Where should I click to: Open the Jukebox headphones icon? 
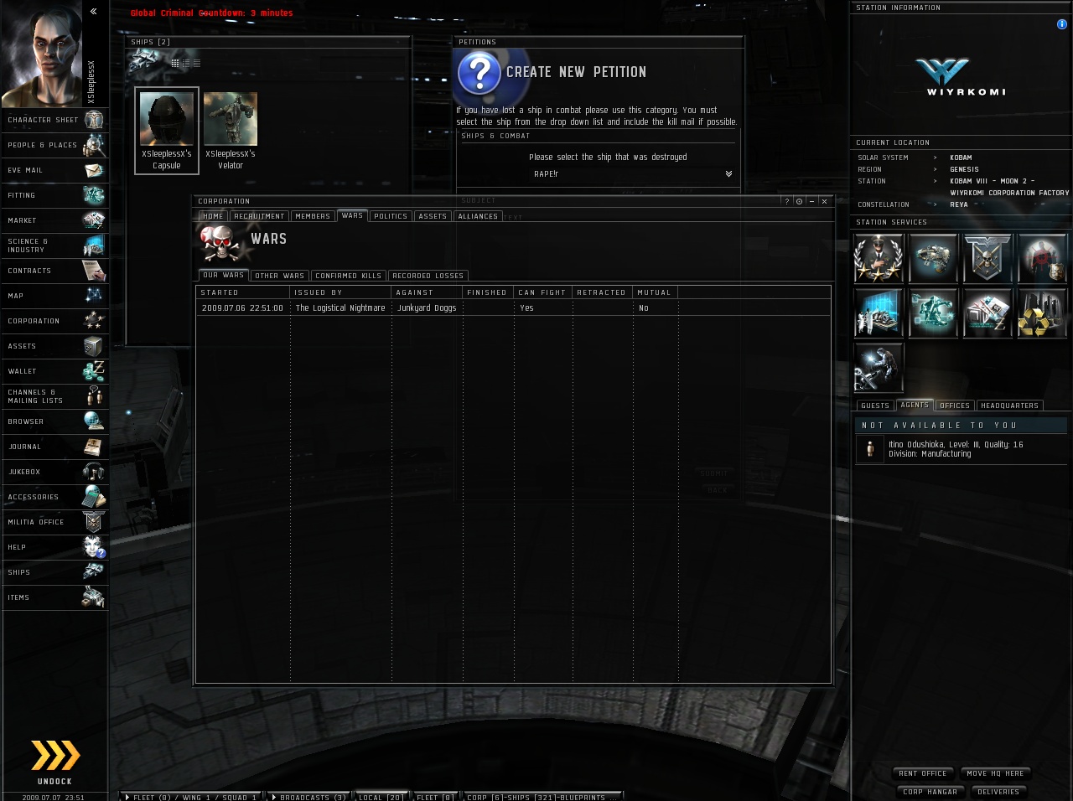coord(93,472)
